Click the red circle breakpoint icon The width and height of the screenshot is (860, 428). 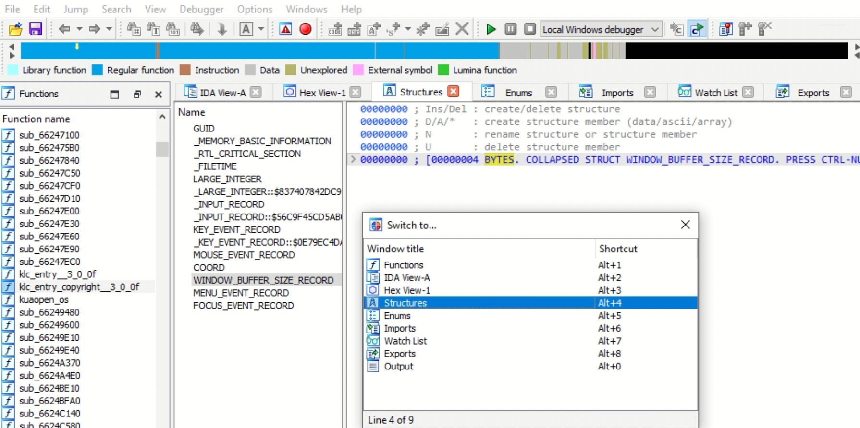point(305,29)
